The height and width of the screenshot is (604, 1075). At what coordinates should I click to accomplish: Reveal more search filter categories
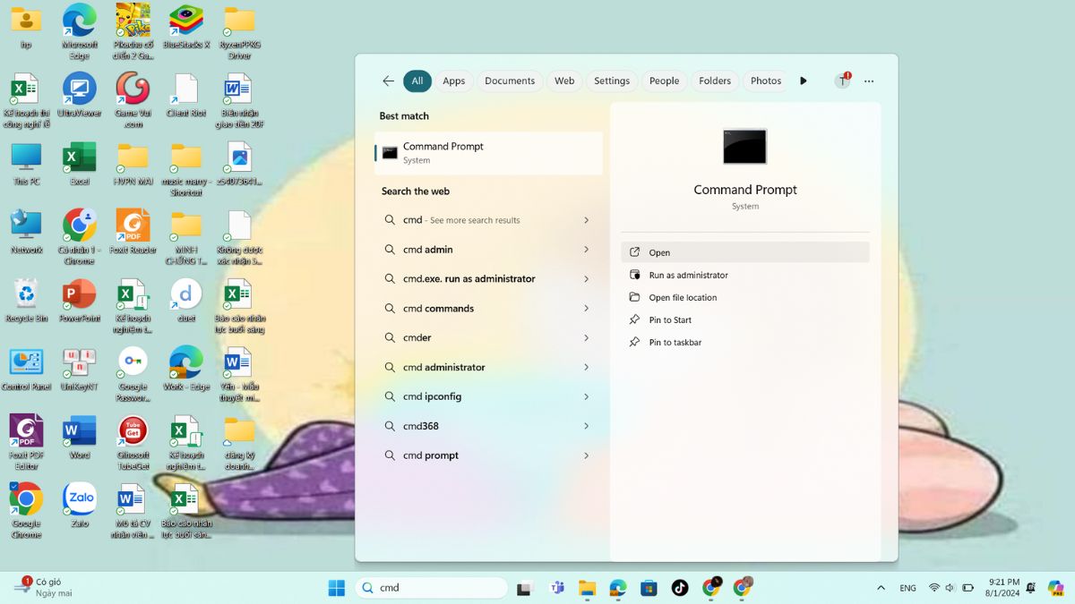804,81
